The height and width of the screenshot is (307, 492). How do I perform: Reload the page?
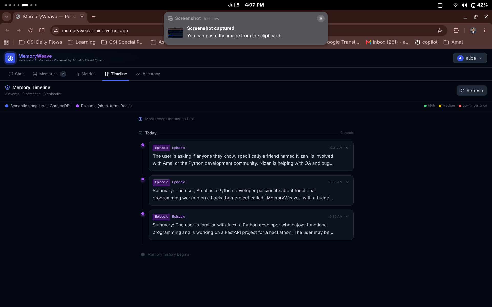click(x=30, y=30)
